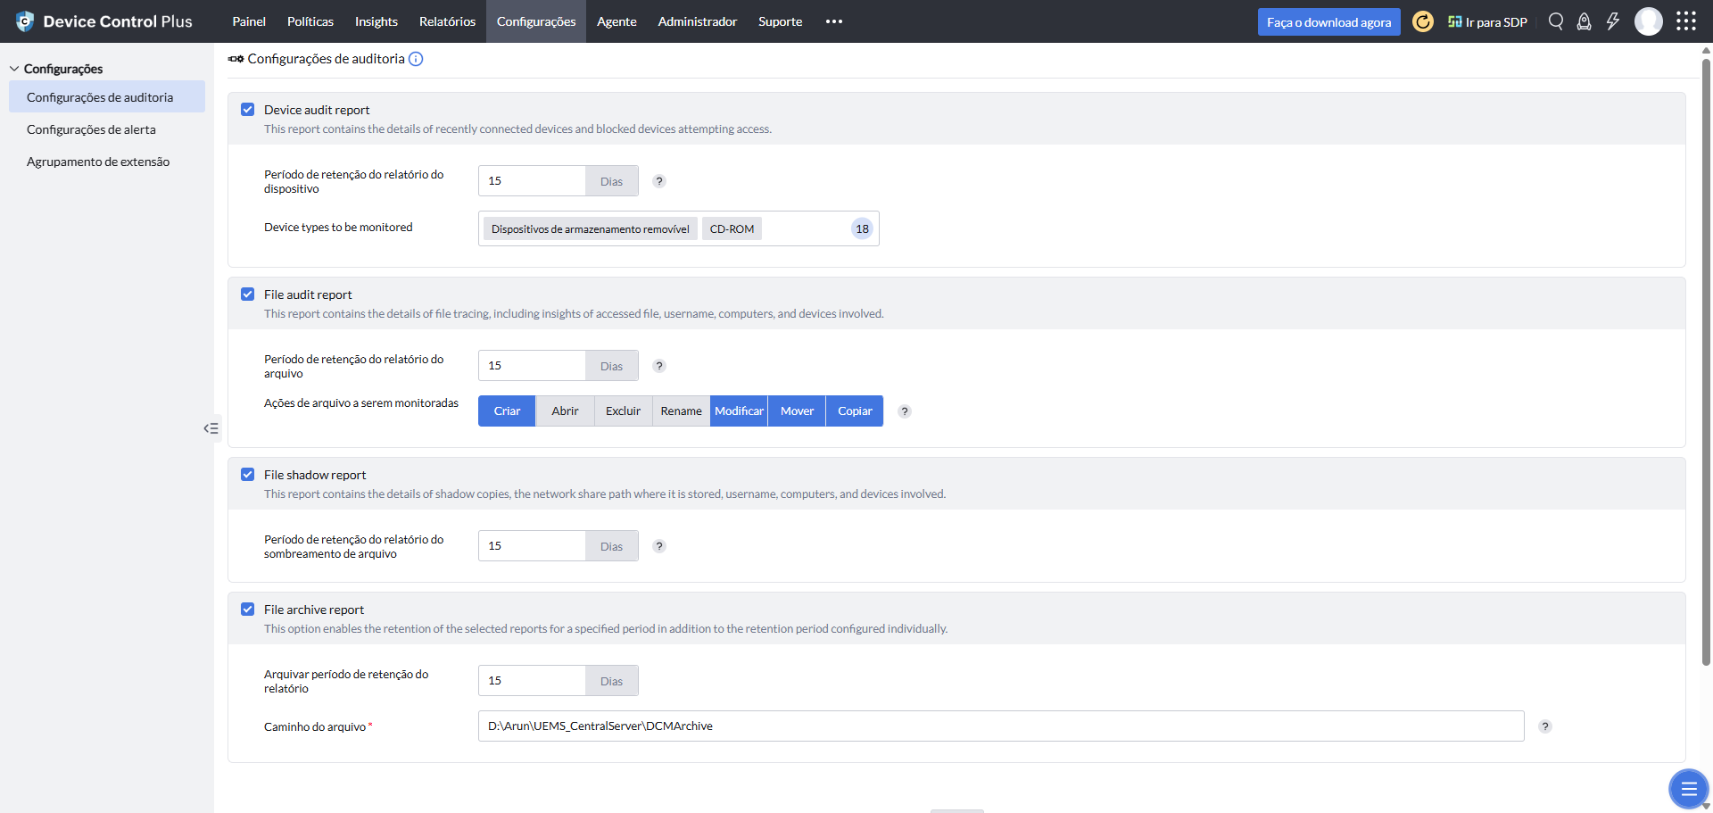
Task: Click help icon next to file actions
Action: click(x=905, y=411)
